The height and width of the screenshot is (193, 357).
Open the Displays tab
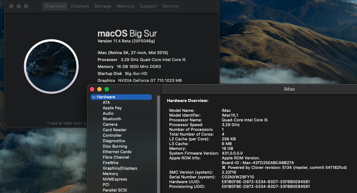[x=80, y=6]
